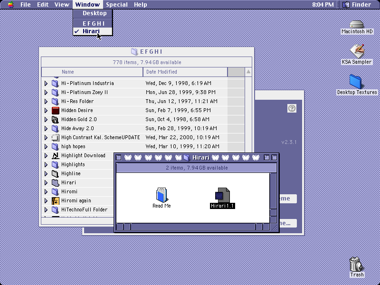Screen dimensions: 380x285
Task: Open the Macintosh HD drive icon
Action: pyautogui.click(x=357, y=25)
